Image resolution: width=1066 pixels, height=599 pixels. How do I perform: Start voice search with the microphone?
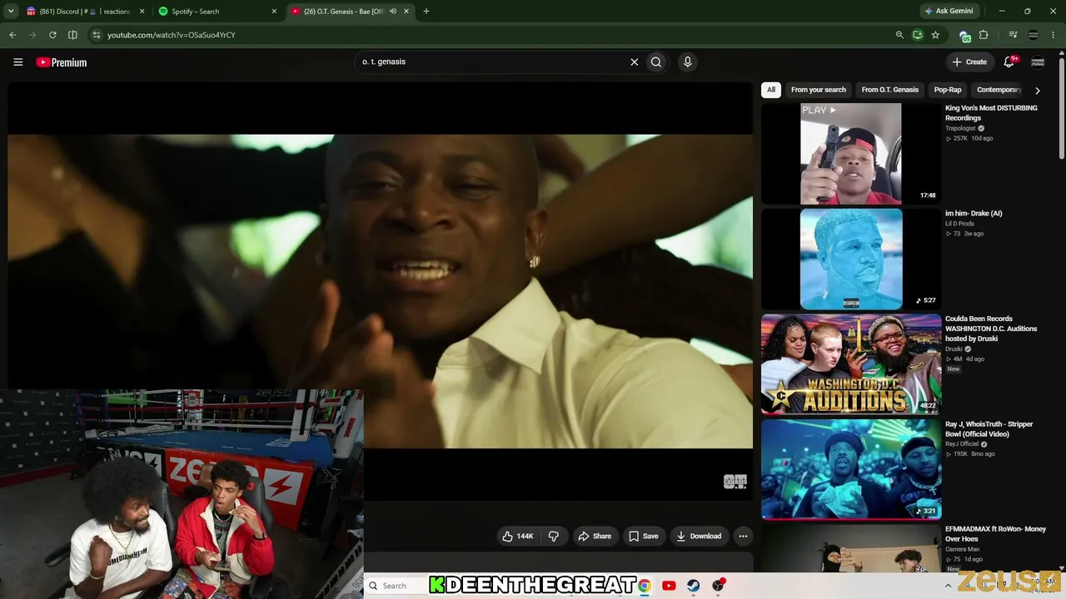tap(687, 62)
